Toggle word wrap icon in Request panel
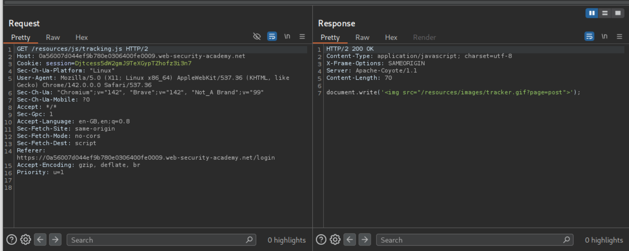This screenshot has height=251, width=629. (x=272, y=37)
